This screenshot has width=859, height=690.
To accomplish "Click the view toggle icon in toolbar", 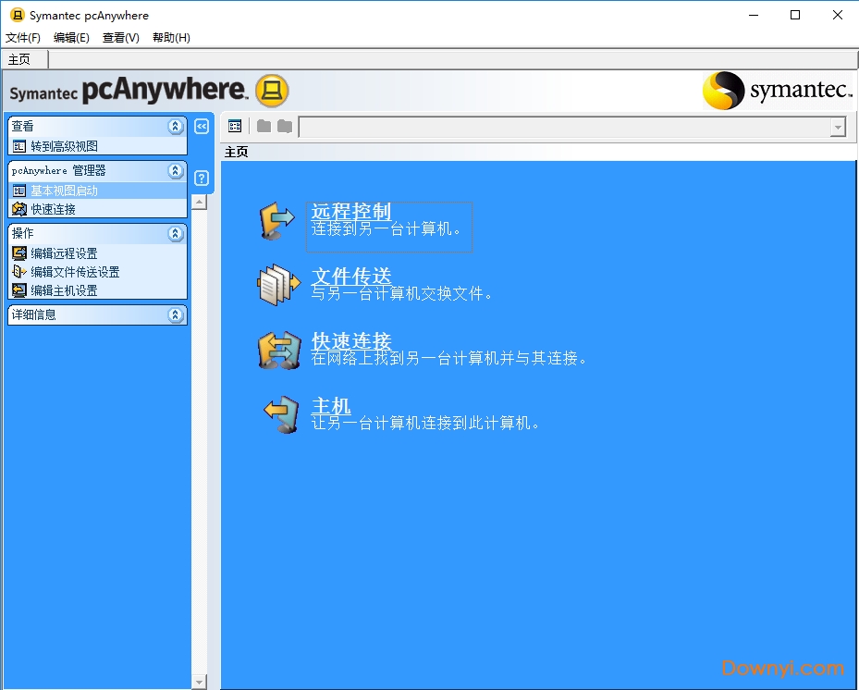I will click(235, 127).
